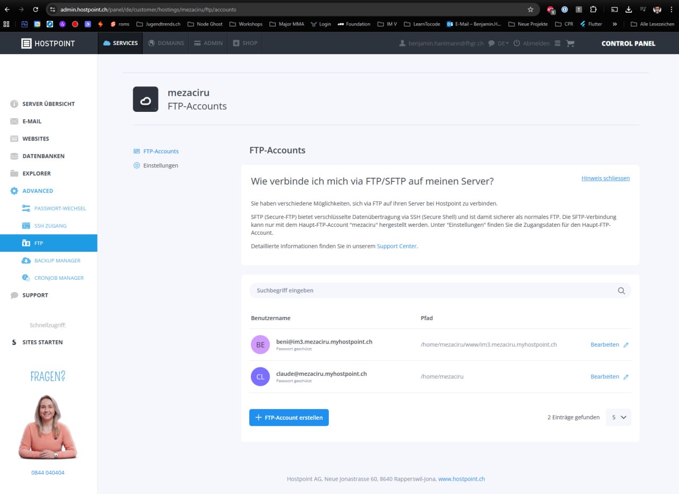Switch to the DOMAINS tab
The width and height of the screenshot is (679, 494).
(x=167, y=43)
